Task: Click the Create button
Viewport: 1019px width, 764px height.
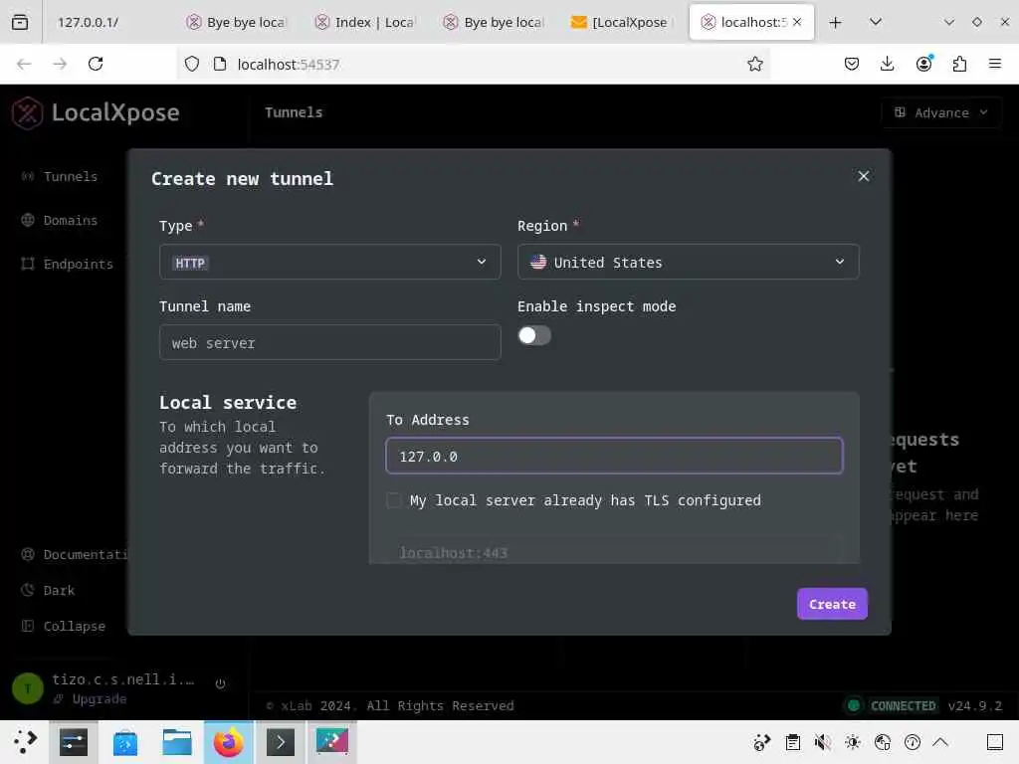Action: (832, 604)
